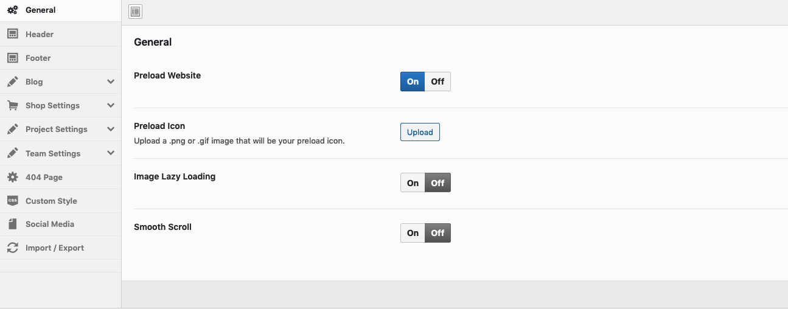Select the Off option for Smooth Scroll
Viewport: 788px width, 309px height.
(x=438, y=233)
